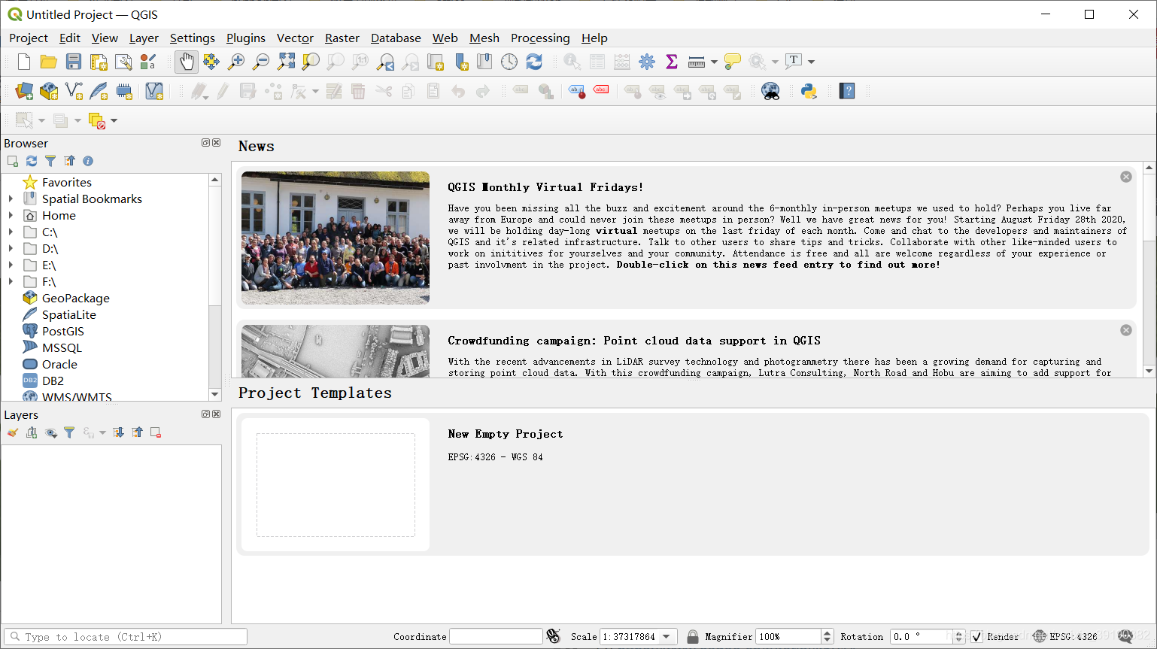Open the Vector menu
Screen dimensions: 1157x649
[295, 38]
